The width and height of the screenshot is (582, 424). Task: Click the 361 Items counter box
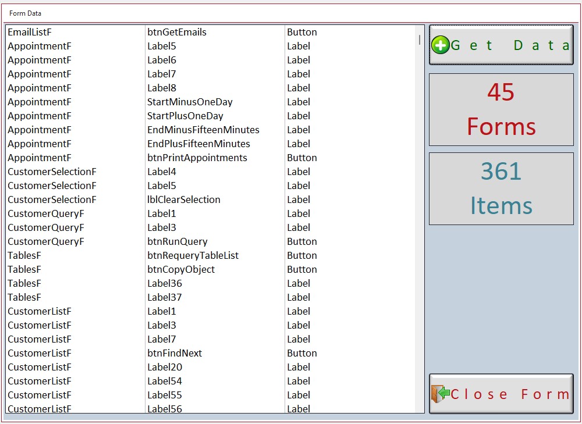[x=501, y=188]
